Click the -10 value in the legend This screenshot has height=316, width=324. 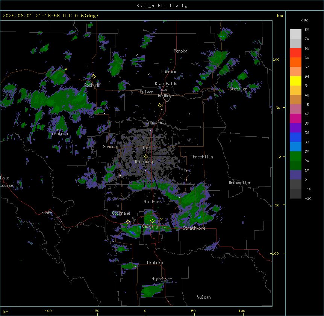pos(308,189)
